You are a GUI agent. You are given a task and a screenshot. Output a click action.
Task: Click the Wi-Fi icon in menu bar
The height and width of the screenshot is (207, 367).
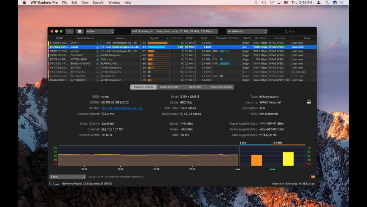point(271,3)
